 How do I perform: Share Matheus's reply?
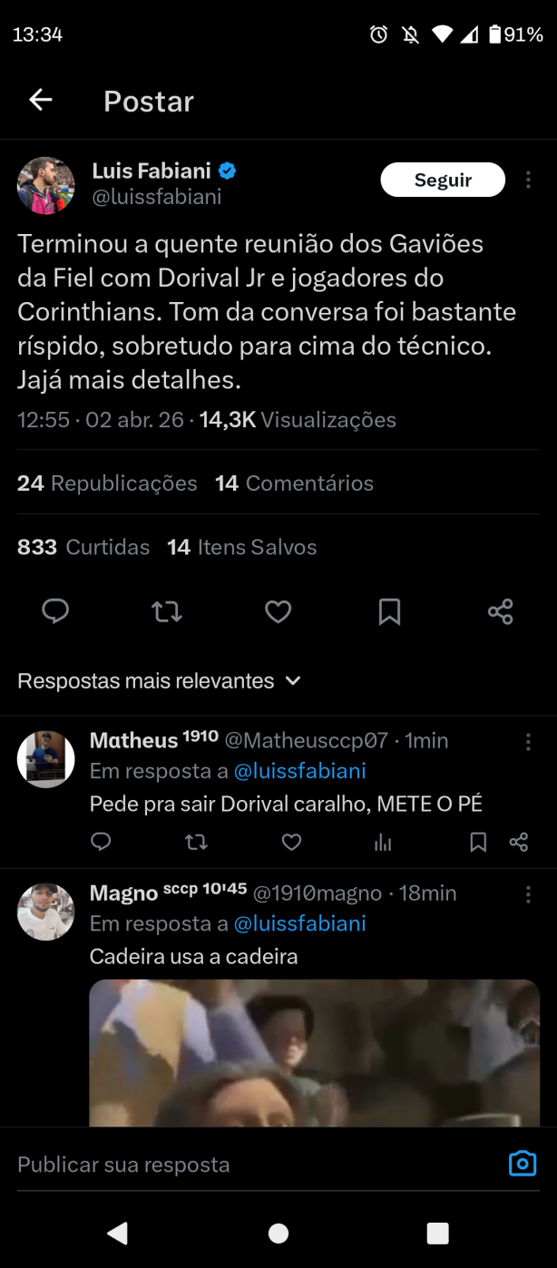pyautogui.click(x=519, y=843)
